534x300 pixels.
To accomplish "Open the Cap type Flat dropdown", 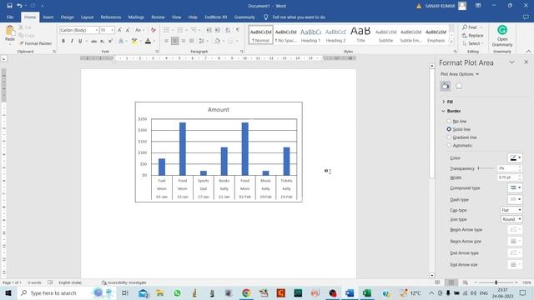I will 511,210.
